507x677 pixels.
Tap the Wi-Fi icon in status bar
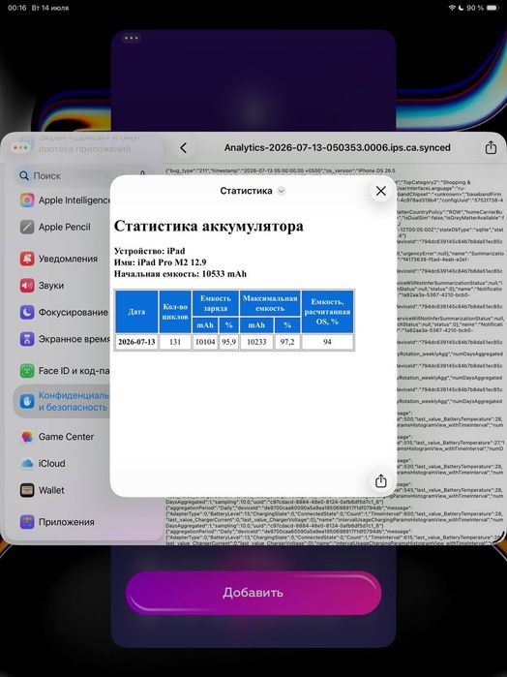(452, 8)
